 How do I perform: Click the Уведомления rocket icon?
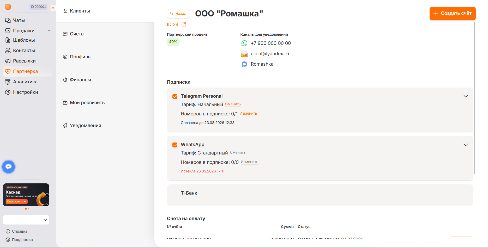coord(65,126)
